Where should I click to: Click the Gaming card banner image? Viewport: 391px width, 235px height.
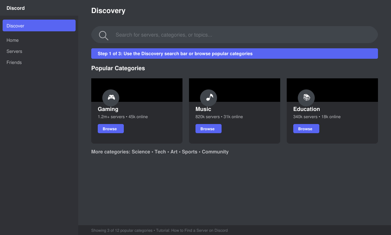[137, 90]
